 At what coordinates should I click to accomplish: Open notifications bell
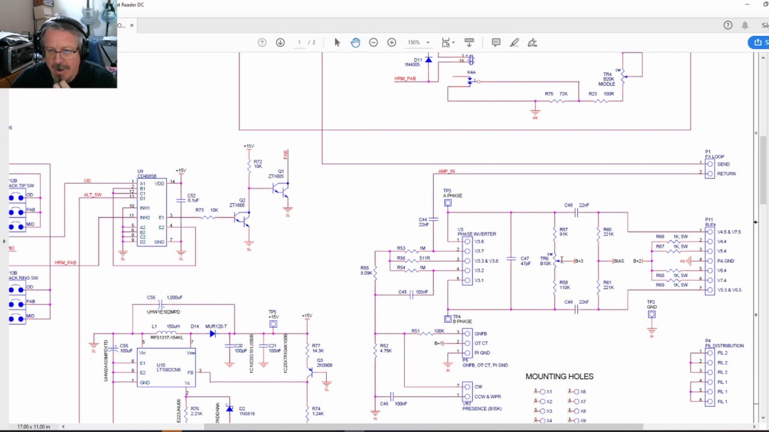[x=745, y=25]
